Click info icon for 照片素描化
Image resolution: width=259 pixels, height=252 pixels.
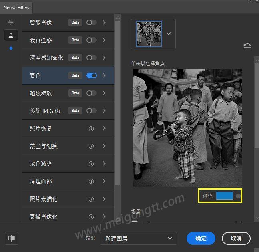(x=91, y=199)
